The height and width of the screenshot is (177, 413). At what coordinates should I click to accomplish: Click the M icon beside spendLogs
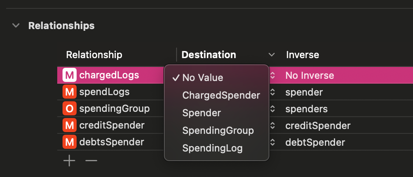coord(70,92)
